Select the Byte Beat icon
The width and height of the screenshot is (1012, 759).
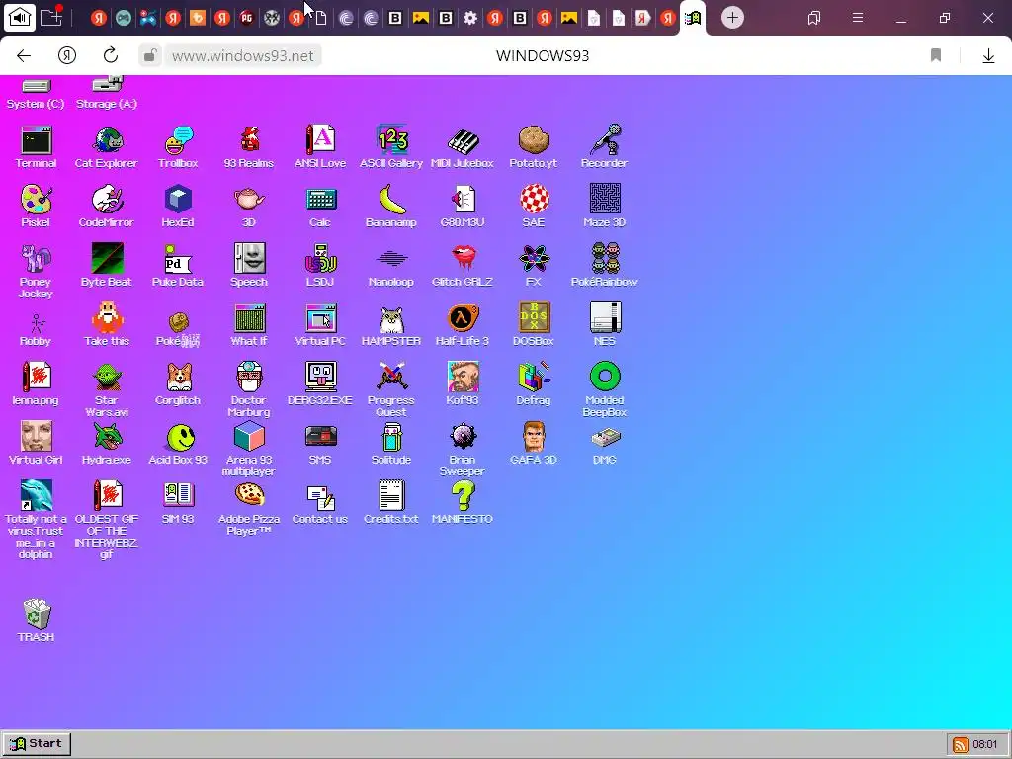[x=107, y=266]
